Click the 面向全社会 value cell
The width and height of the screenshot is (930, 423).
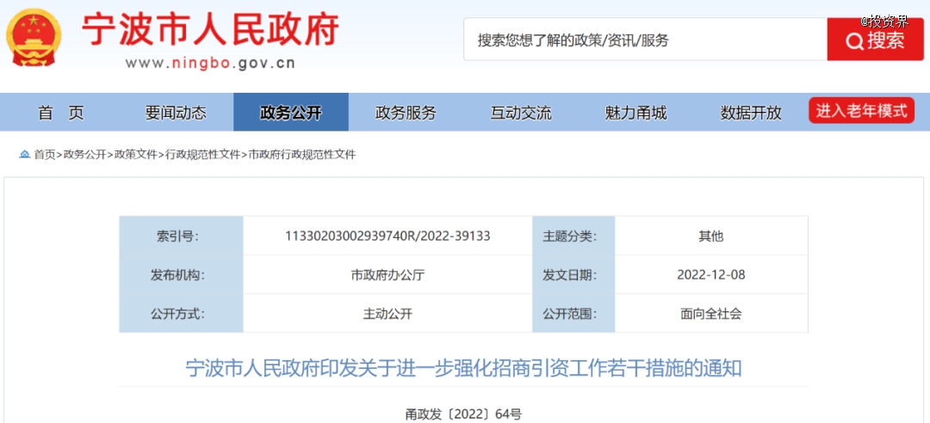pos(711,314)
